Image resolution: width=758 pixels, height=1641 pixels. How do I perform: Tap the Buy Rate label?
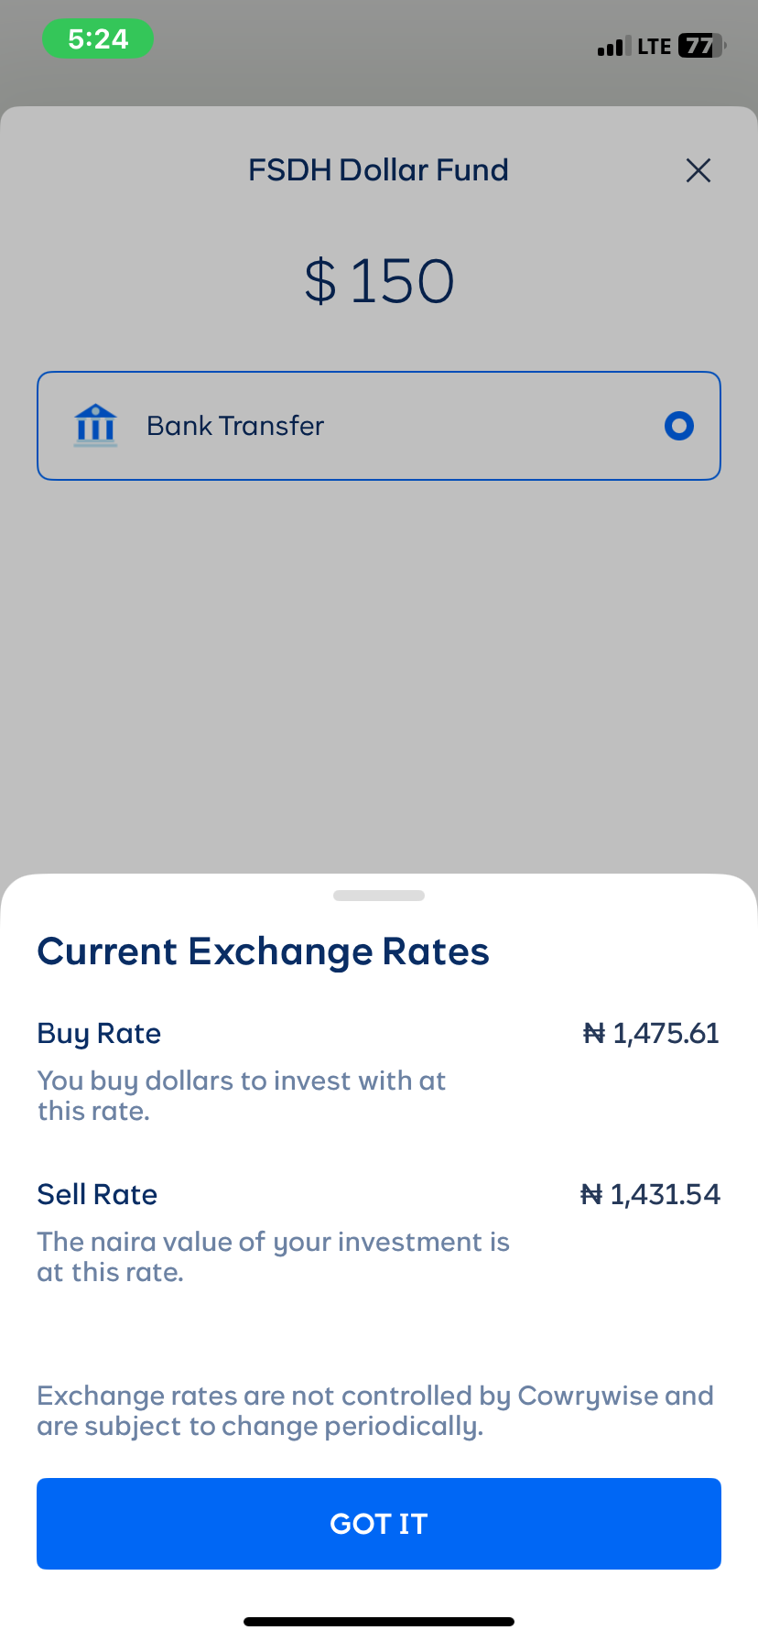[x=99, y=1033]
